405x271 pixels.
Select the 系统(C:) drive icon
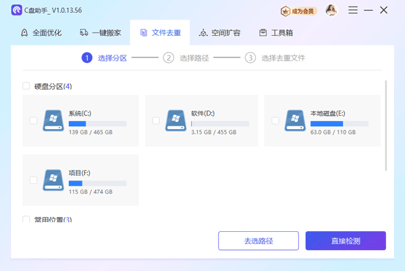tap(53, 120)
